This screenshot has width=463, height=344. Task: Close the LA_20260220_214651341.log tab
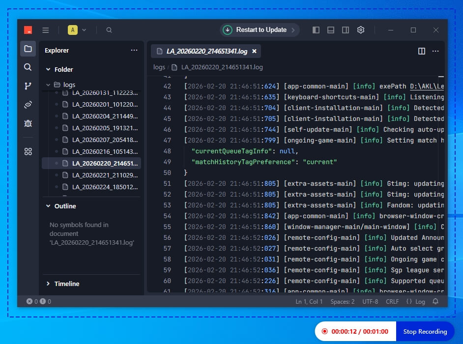[x=254, y=52]
